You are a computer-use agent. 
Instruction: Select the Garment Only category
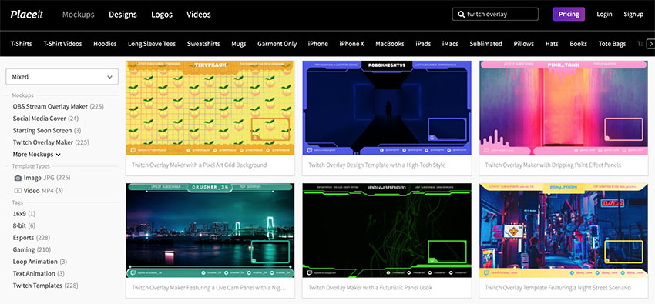[277, 44]
